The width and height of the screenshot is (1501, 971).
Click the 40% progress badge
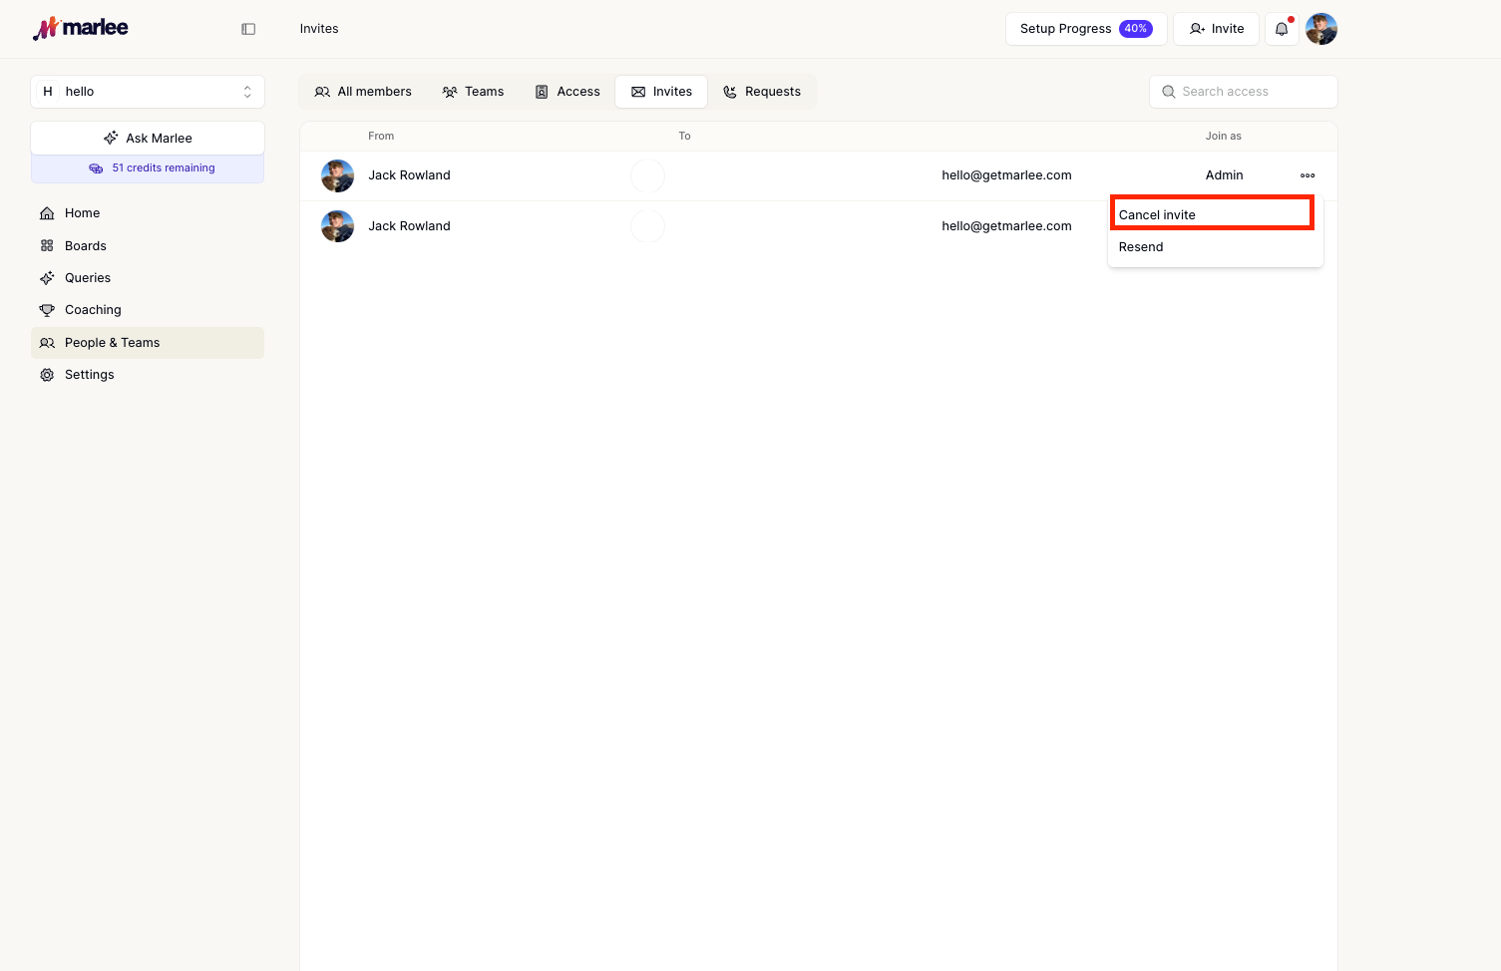click(x=1135, y=29)
